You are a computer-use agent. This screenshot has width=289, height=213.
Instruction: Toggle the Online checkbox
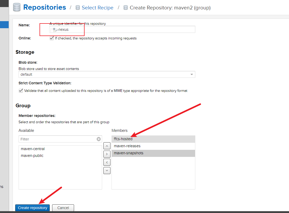[x=52, y=38]
